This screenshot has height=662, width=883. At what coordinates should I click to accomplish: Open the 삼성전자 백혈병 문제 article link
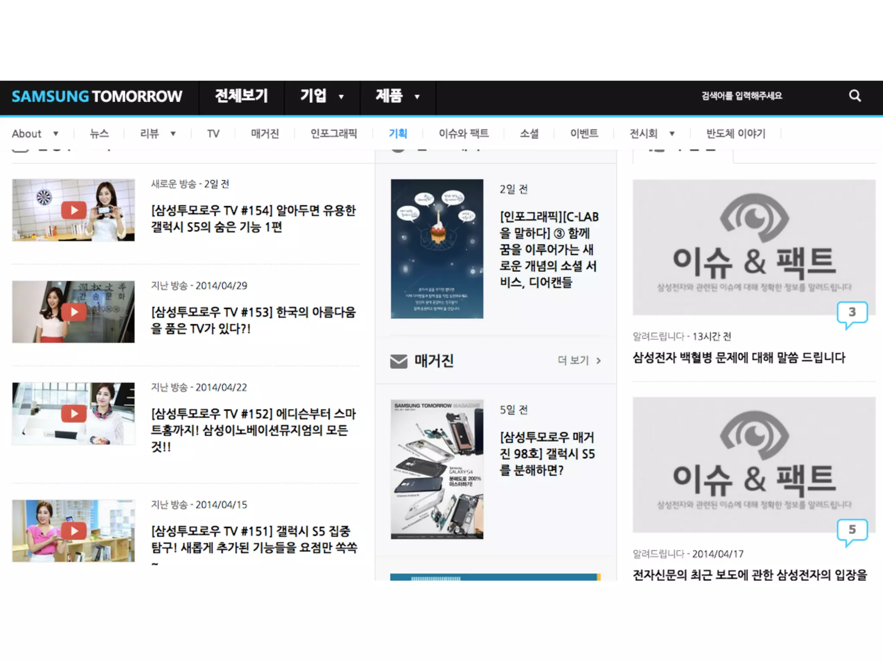pos(739,358)
